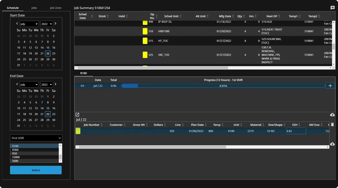
Task: Sort by Temp2 column
Action: [319, 16]
